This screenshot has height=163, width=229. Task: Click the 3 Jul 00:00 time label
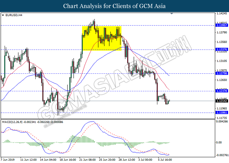coord(145,160)
